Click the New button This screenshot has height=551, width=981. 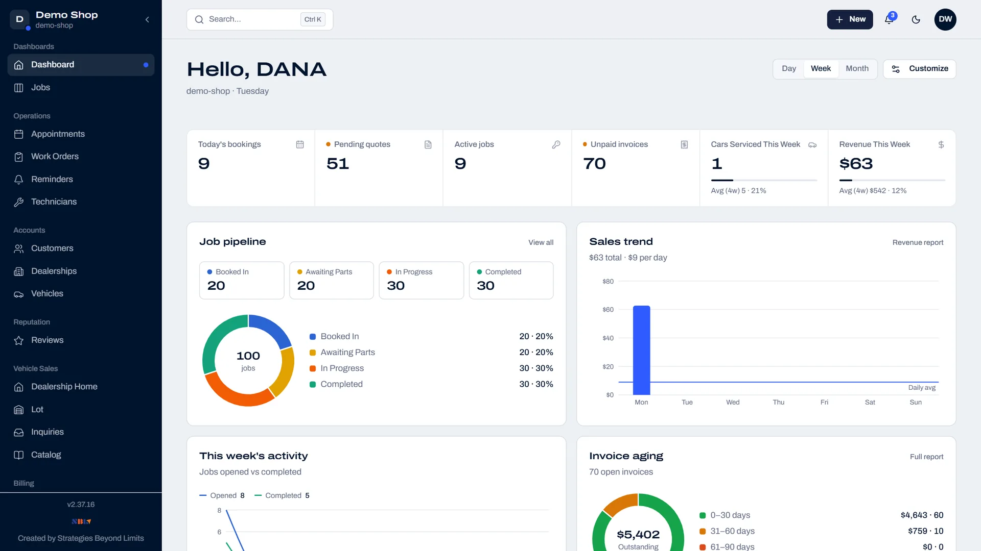click(850, 19)
